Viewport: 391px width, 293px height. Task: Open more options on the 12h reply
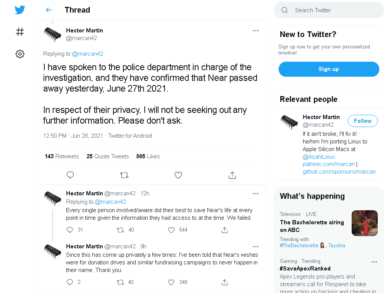point(256,193)
